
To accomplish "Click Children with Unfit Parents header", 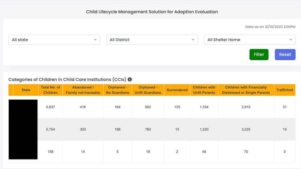I will [204, 90].
